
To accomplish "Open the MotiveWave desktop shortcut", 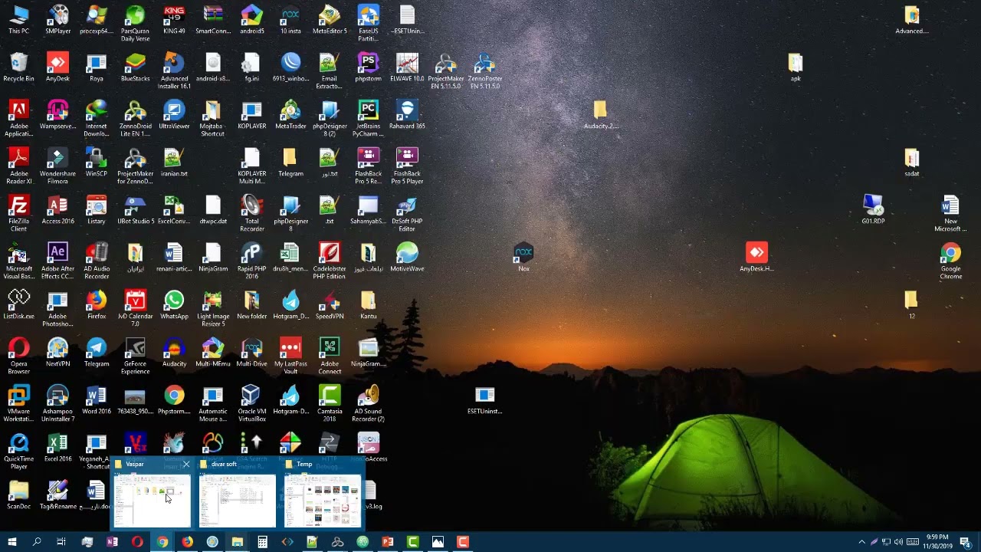I will coord(407,258).
